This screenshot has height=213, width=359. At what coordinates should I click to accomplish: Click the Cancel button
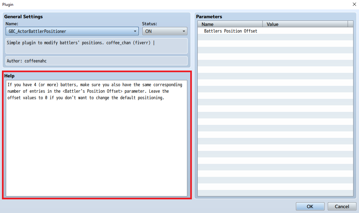click(x=342, y=206)
